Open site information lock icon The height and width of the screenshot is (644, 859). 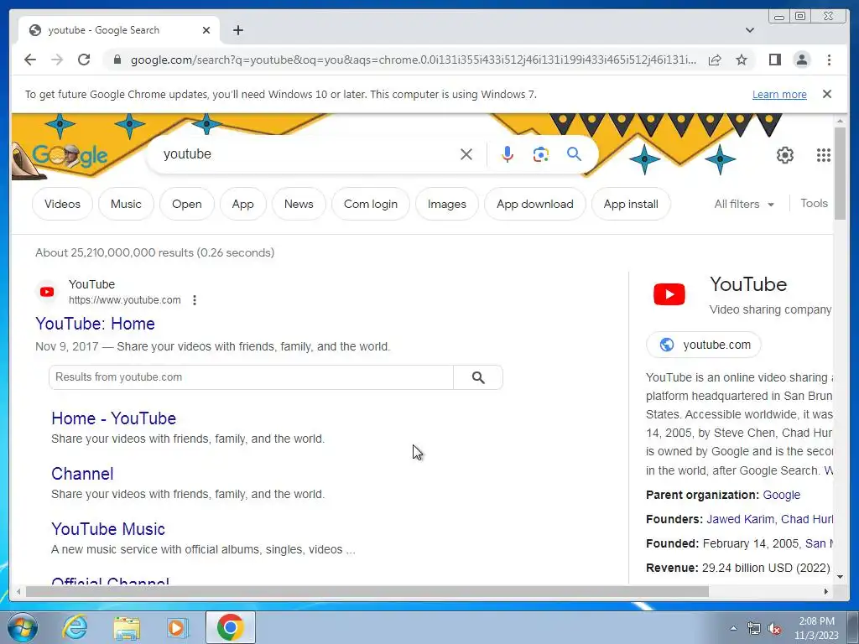117,60
